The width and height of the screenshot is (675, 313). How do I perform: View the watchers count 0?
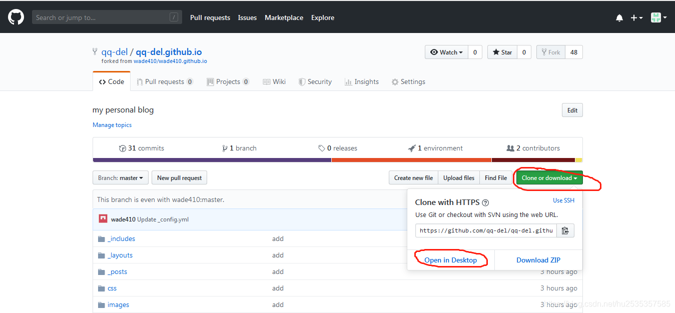(x=475, y=52)
